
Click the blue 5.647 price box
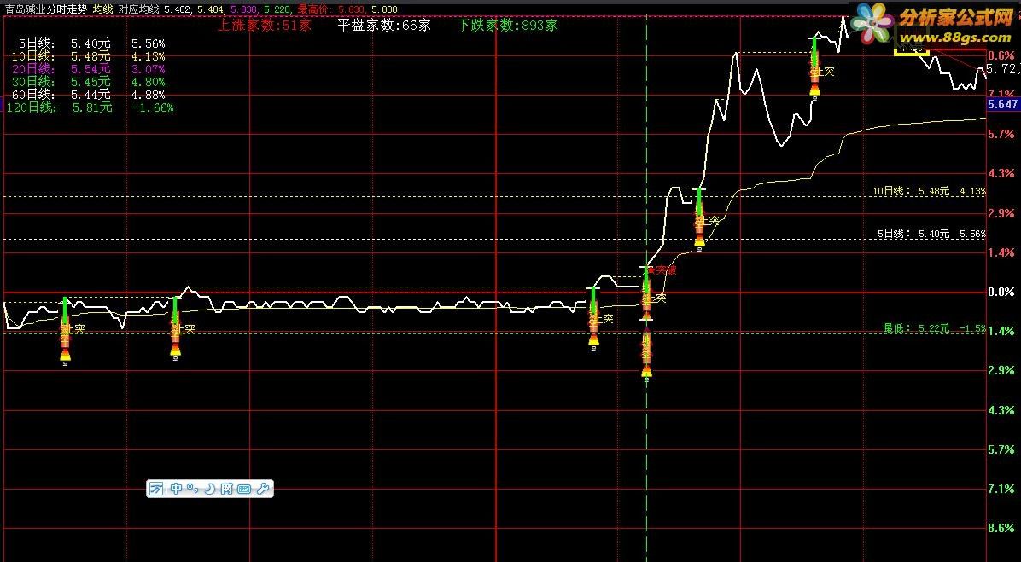click(1003, 104)
